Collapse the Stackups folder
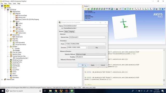 pyautogui.click(x=11, y=27)
